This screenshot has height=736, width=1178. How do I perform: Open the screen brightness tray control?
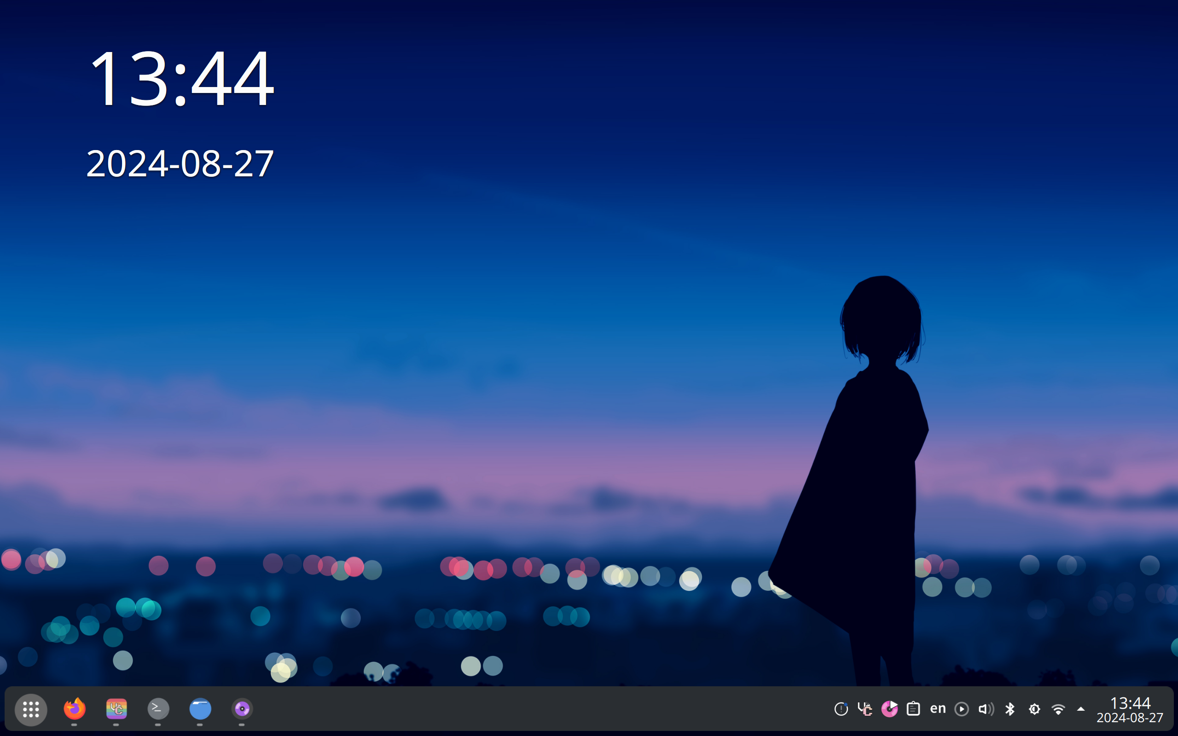pyautogui.click(x=1034, y=709)
